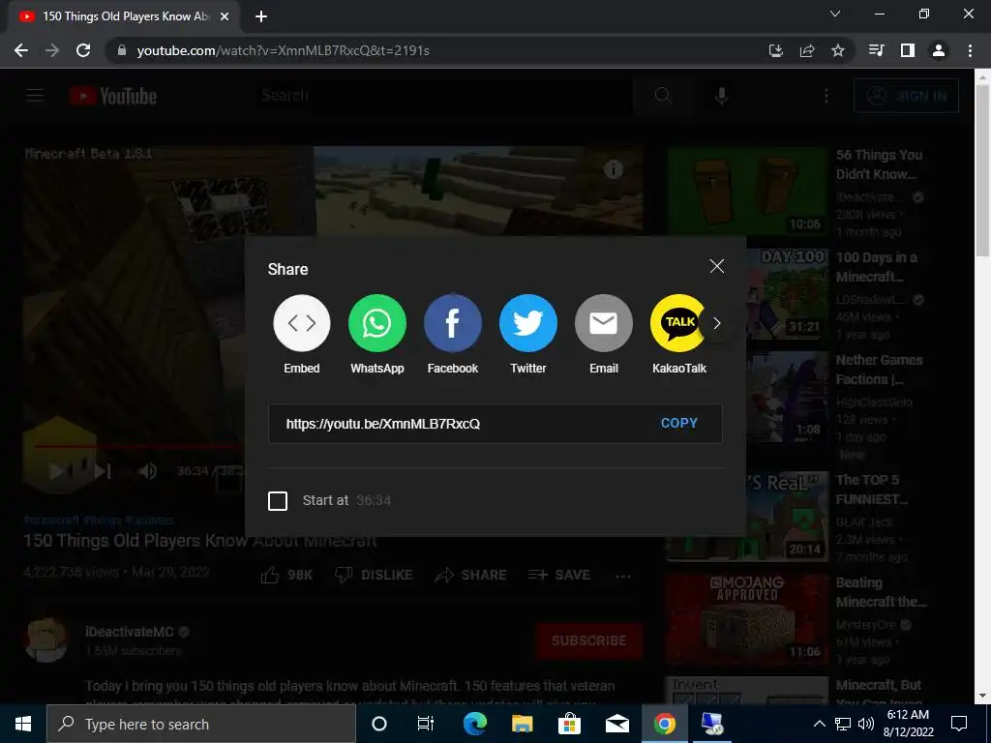Skip to next video in player

tap(103, 471)
